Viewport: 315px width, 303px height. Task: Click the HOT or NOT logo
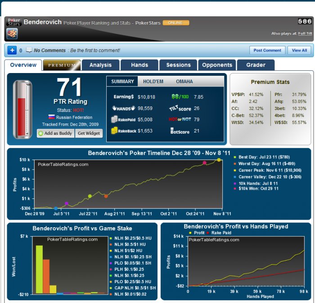pos(180,119)
